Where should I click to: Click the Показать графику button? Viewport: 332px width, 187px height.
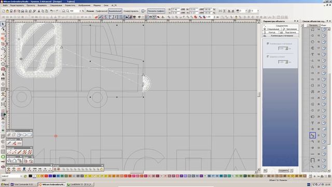[156, 11]
